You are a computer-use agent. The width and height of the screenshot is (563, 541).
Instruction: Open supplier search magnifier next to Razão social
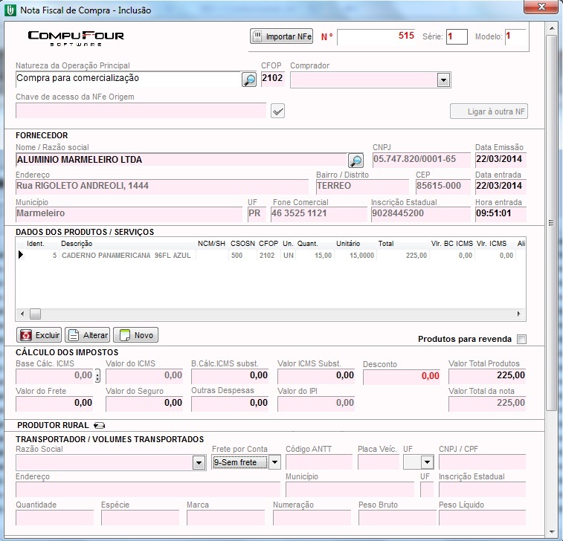click(356, 160)
